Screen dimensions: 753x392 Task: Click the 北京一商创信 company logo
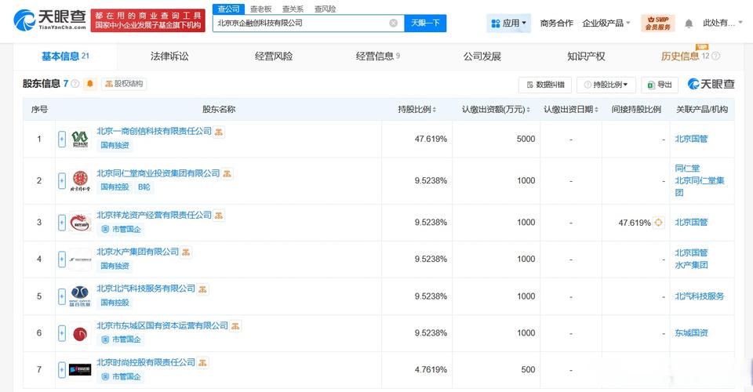[80, 139]
